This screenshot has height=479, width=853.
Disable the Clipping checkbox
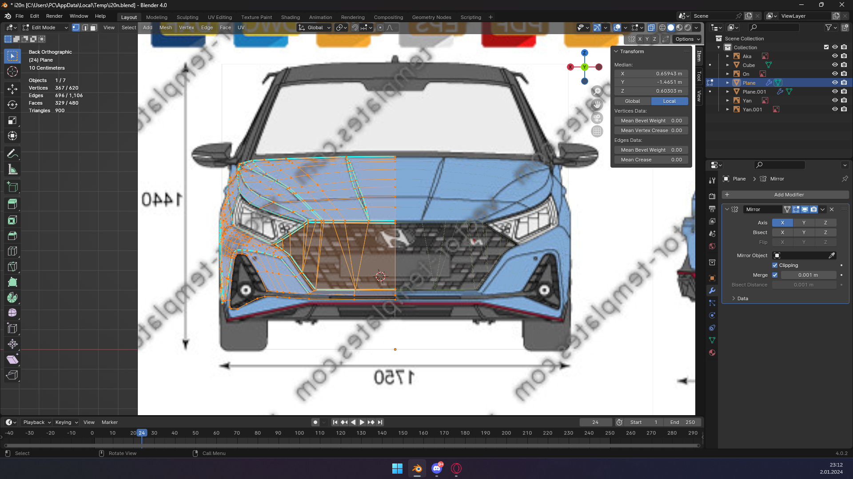click(775, 265)
